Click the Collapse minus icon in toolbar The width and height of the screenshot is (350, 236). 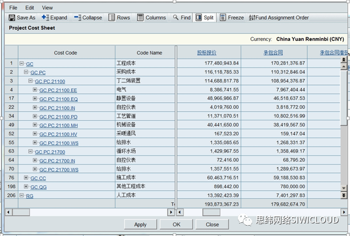(x=78, y=17)
